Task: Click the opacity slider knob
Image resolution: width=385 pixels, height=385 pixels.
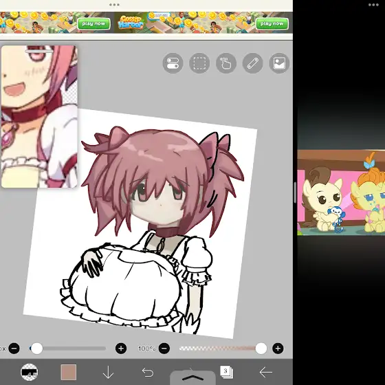Action: tap(261, 349)
